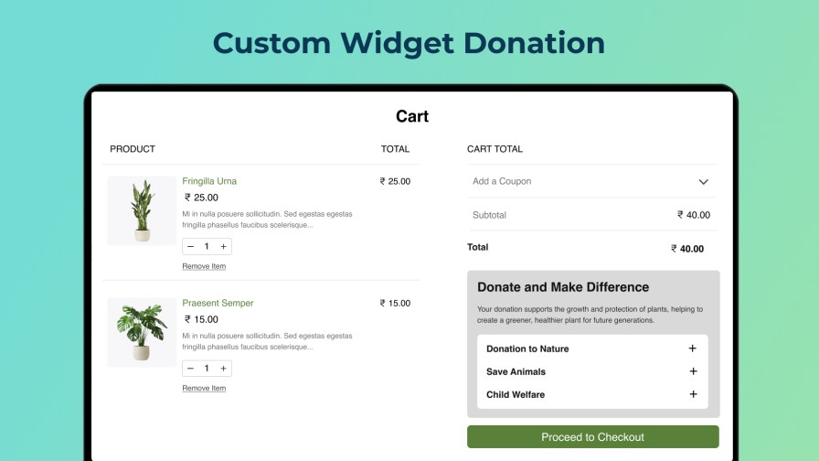Click Proceed to Checkout button
This screenshot has height=461, width=819.
pos(592,437)
